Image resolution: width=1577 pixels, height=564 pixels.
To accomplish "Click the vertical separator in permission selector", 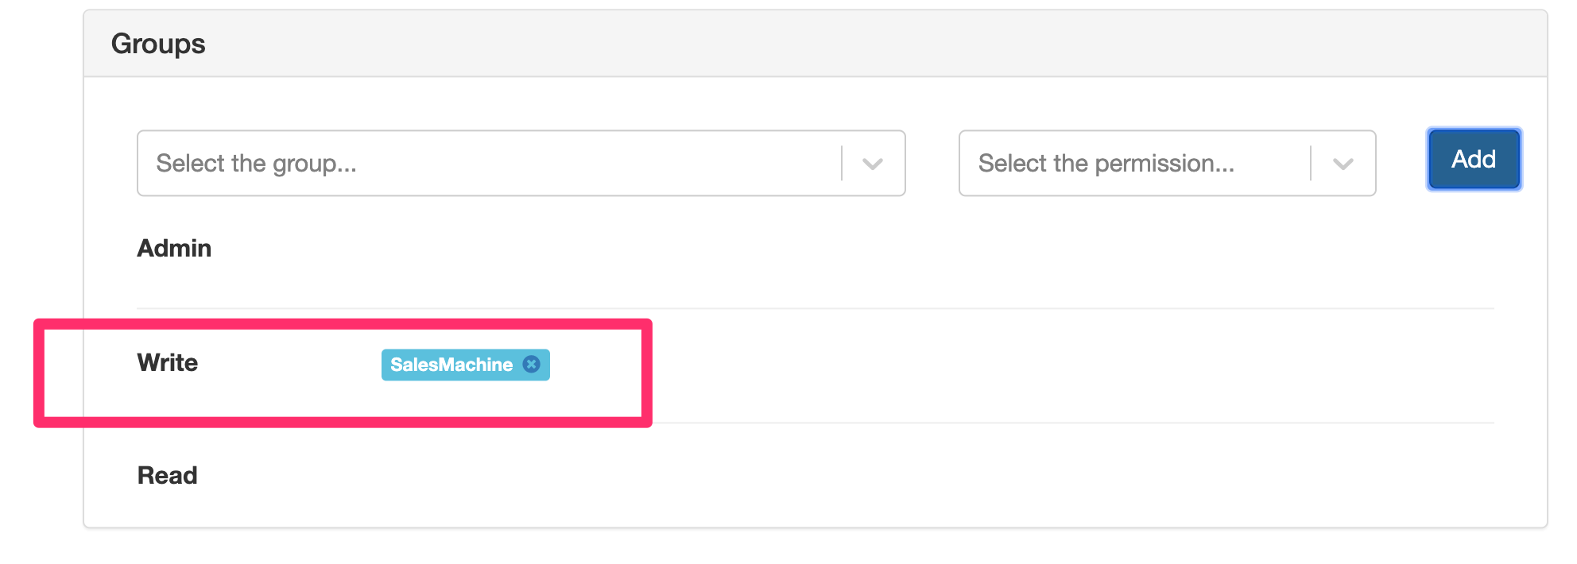I will 1311,164.
